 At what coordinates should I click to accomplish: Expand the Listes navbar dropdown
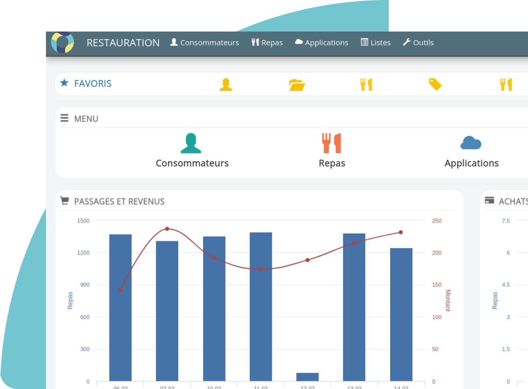click(376, 42)
